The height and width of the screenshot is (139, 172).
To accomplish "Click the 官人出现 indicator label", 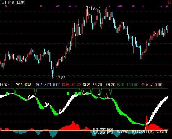I will pyautogui.click(x=25, y=85).
